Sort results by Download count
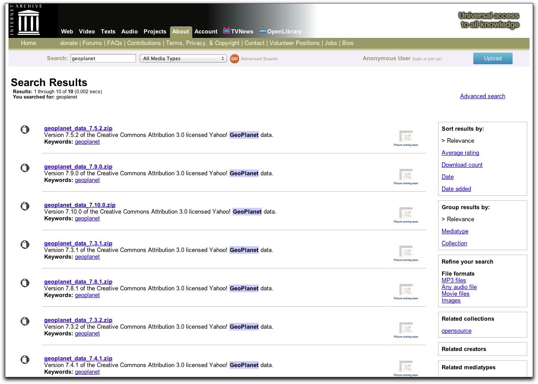The image size is (538, 384). pyautogui.click(x=462, y=165)
